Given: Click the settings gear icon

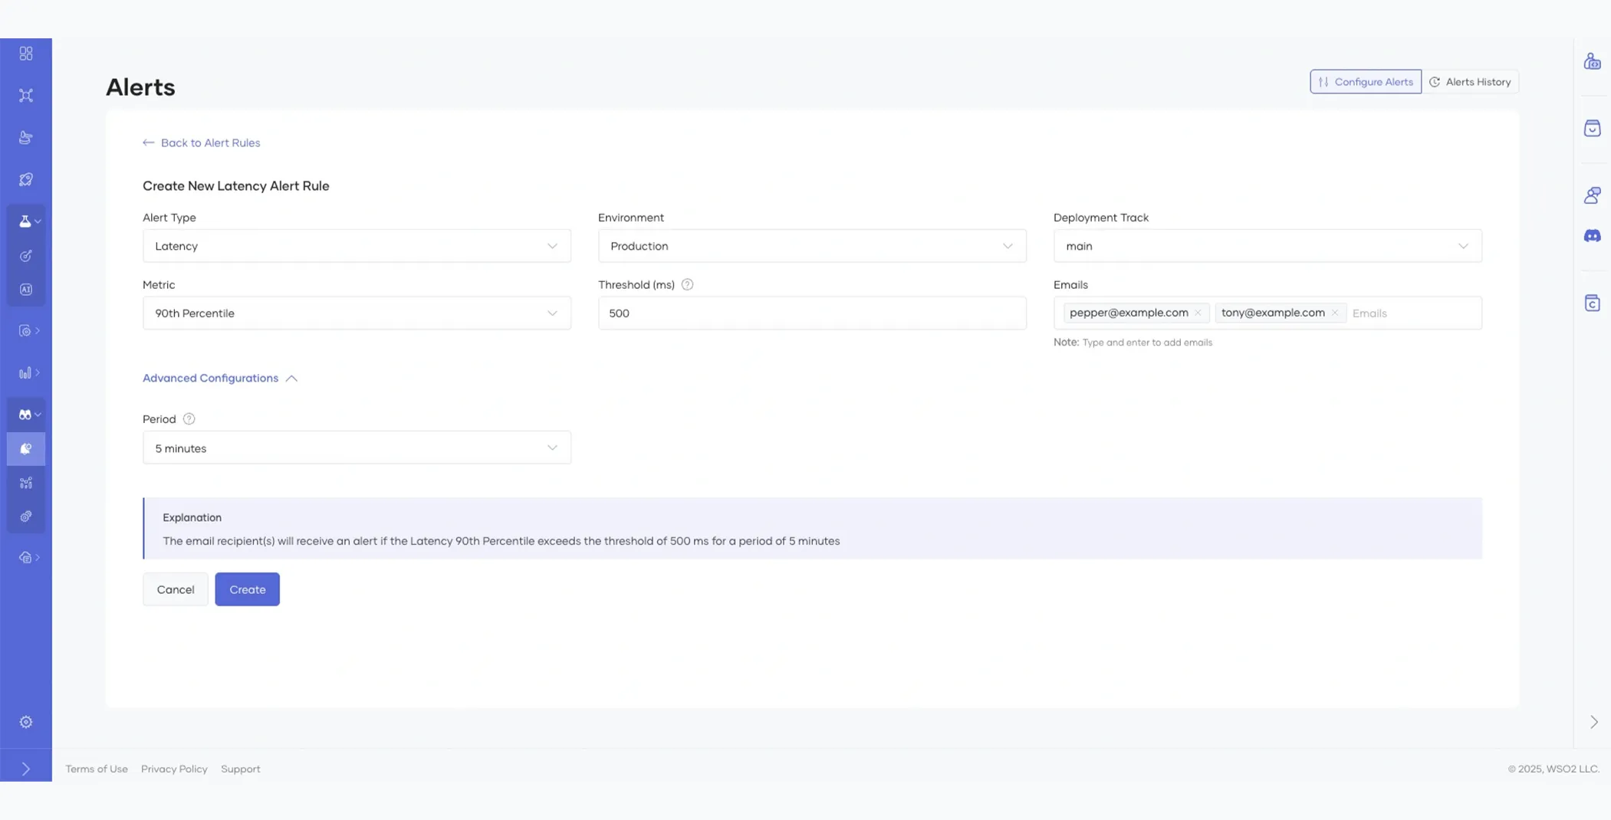Looking at the screenshot, I should (26, 722).
